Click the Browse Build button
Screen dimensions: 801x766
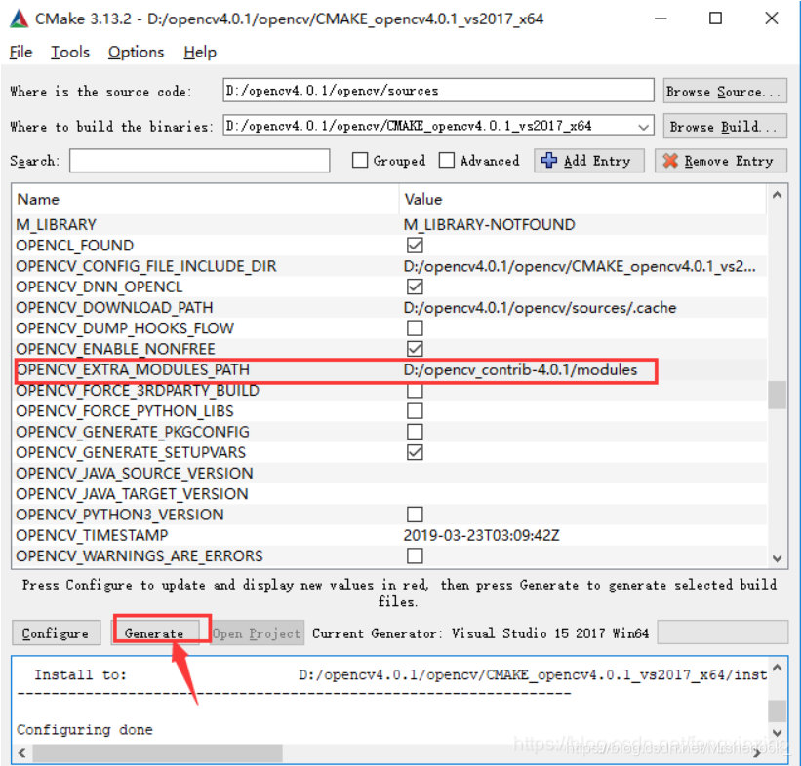pyautogui.click(x=724, y=126)
